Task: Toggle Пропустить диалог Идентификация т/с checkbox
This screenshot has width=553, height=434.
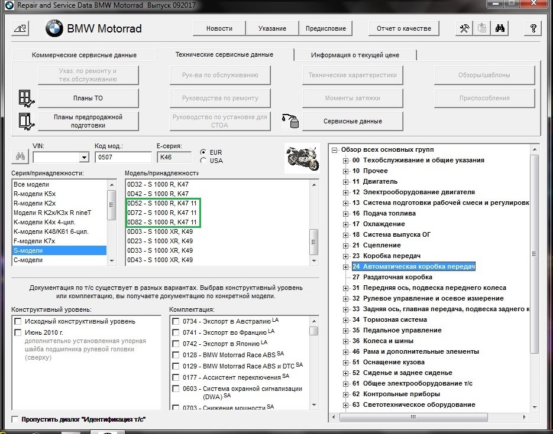Action: pos(15,419)
